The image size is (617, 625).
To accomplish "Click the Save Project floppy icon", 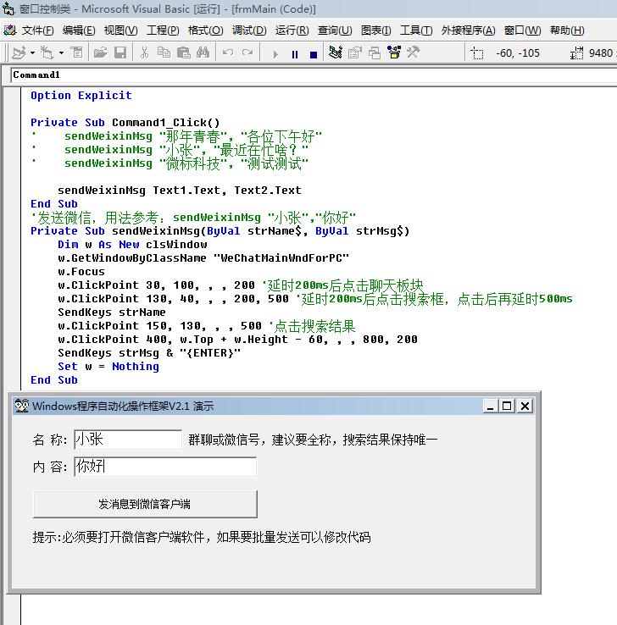I will click(120, 53).
